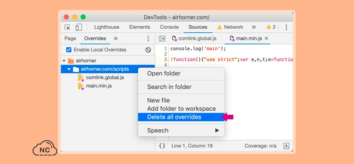Select the Sources tab
The image size is (354, 164).
(198, 27)
